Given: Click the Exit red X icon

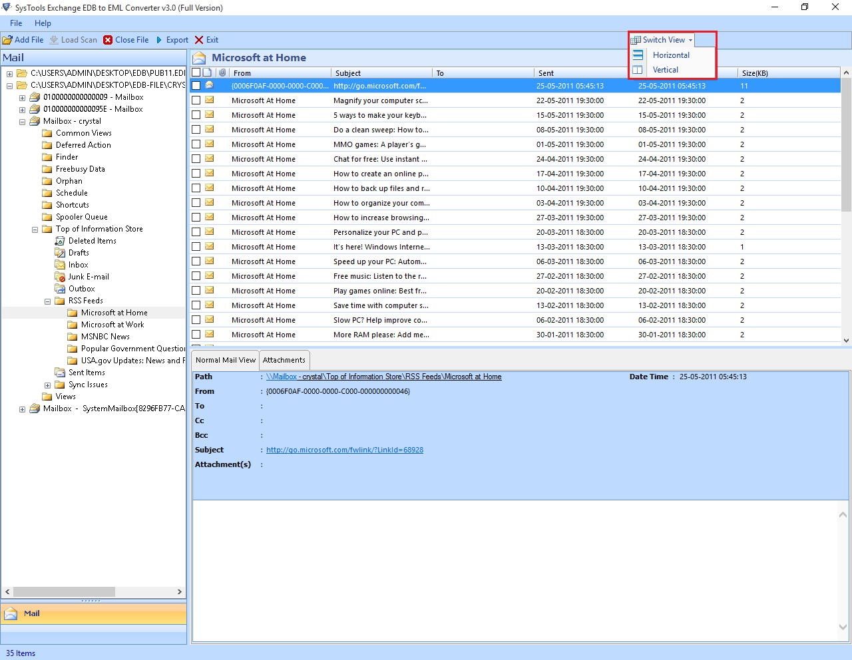Looking at the screenshot, I should coord(199,40).
